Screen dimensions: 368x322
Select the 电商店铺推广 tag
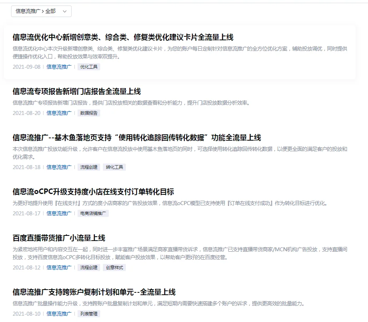(x=93, y=213)
